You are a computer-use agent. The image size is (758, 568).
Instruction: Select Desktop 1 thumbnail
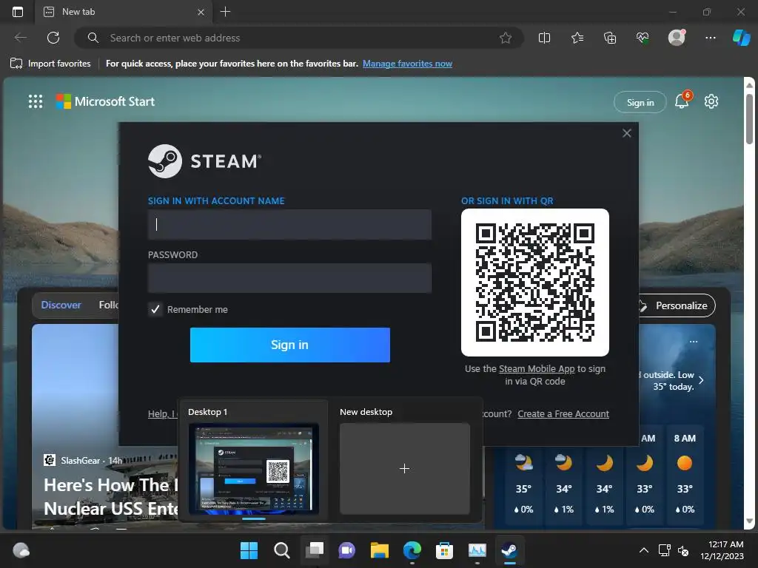(253, 468)
